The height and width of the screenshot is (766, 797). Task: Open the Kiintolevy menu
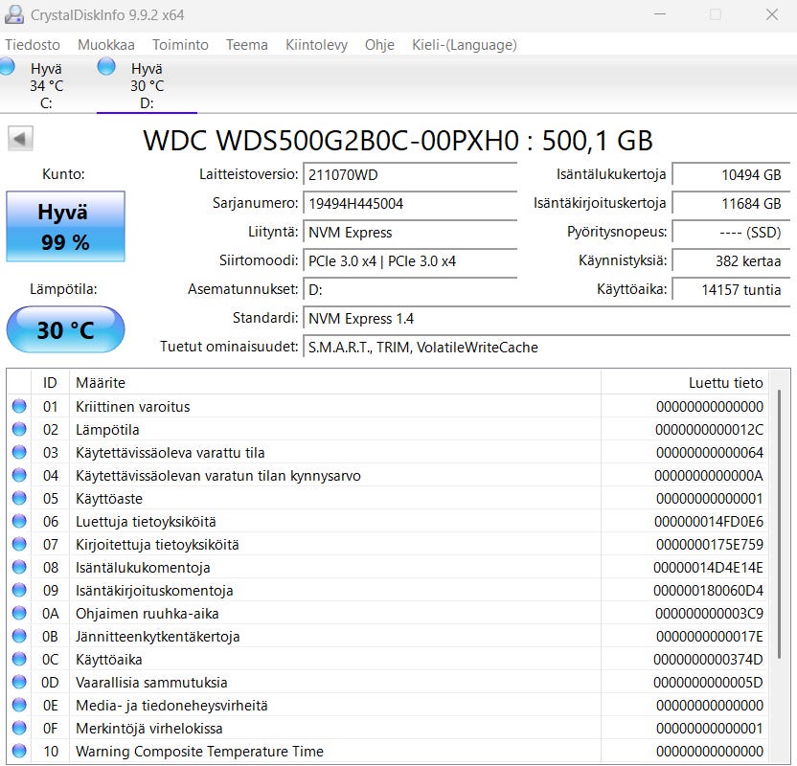(317, 45)
